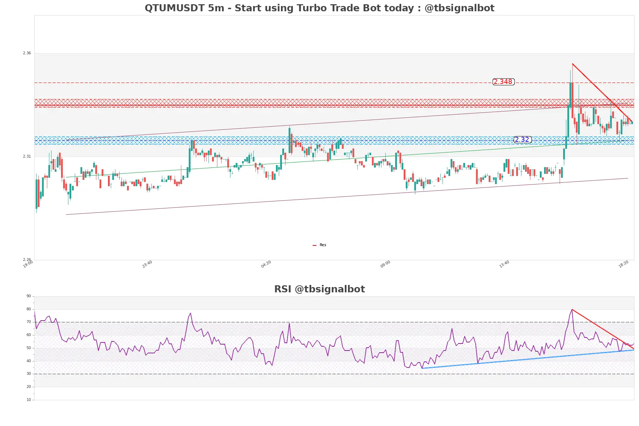Click the QTUMUSDT 5m chart title
This screenshot has height=426, width=639.
point(319,8)
